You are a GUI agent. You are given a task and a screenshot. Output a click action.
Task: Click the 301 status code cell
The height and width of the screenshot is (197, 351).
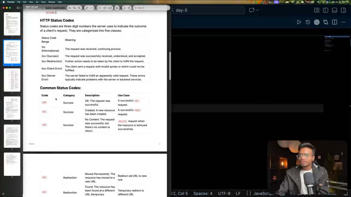tap(44, 177)
